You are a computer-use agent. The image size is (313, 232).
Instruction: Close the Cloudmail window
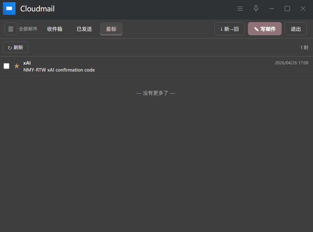[303, 9]
